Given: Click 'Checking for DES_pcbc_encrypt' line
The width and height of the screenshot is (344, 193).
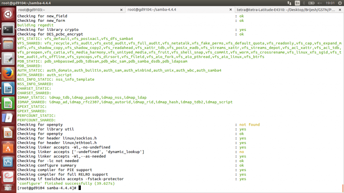Looking at the screenshot, I should coord(50,34).
